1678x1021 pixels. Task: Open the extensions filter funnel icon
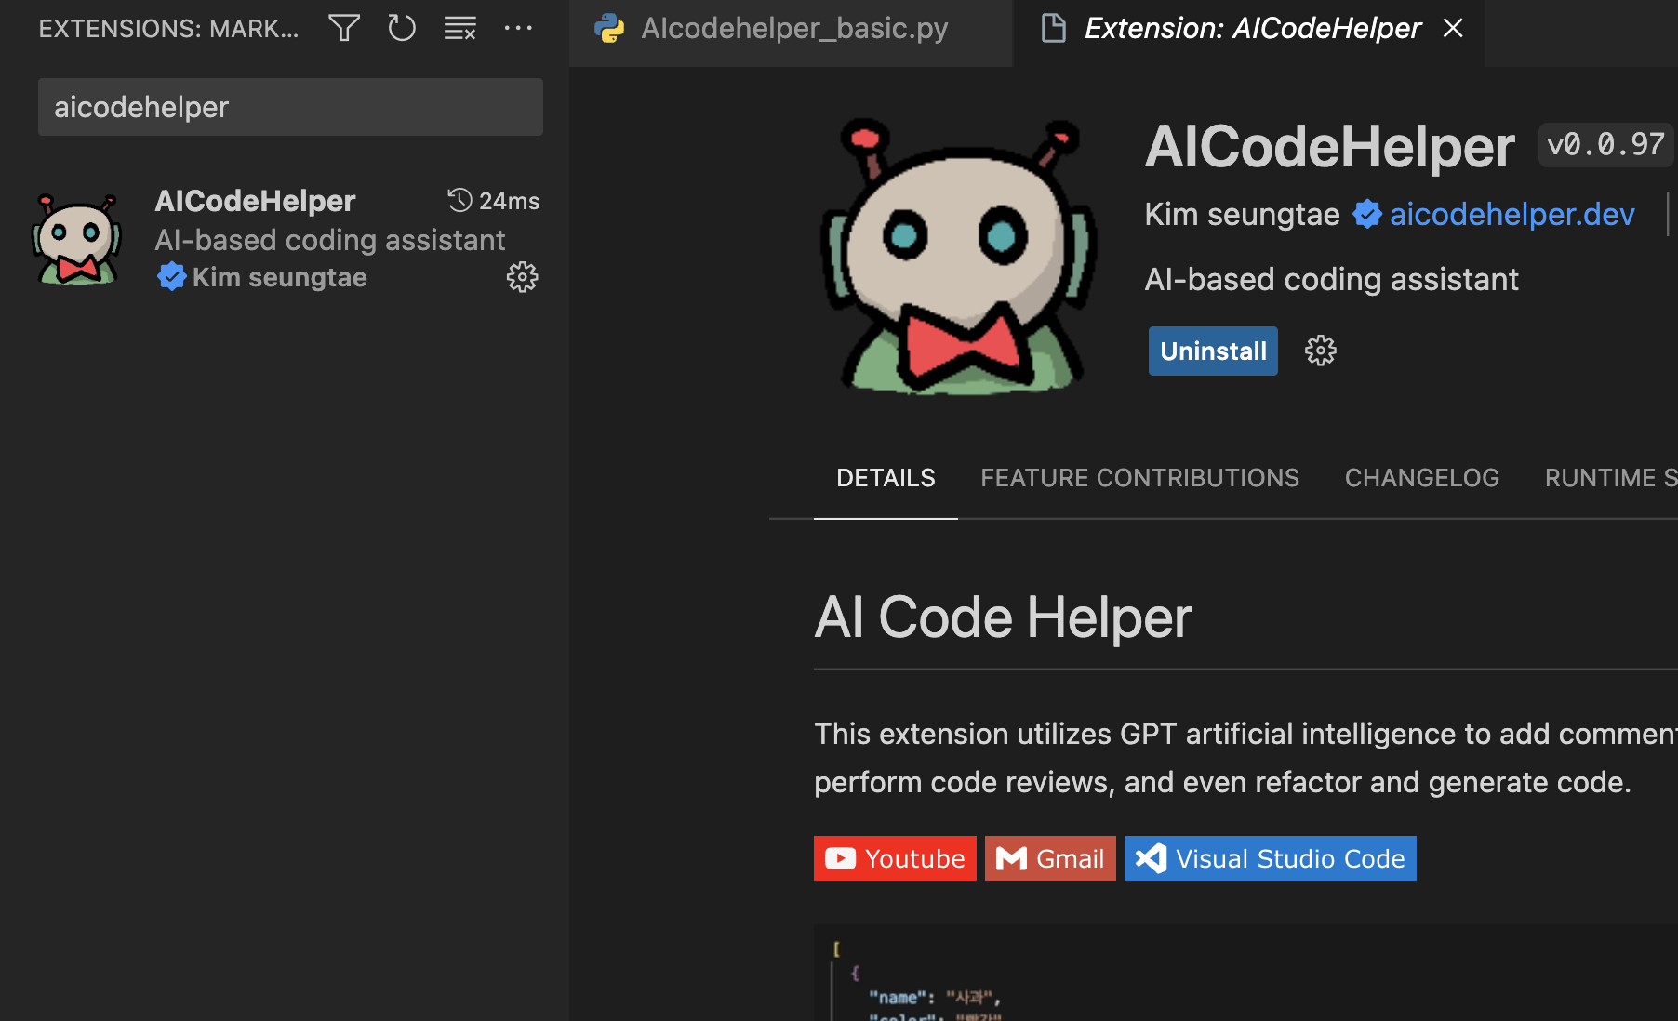coord(344,28)
